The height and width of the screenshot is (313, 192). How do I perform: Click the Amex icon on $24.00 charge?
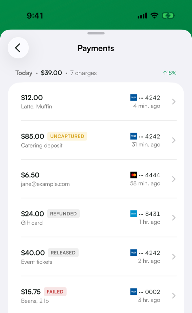tap(133, 214)
